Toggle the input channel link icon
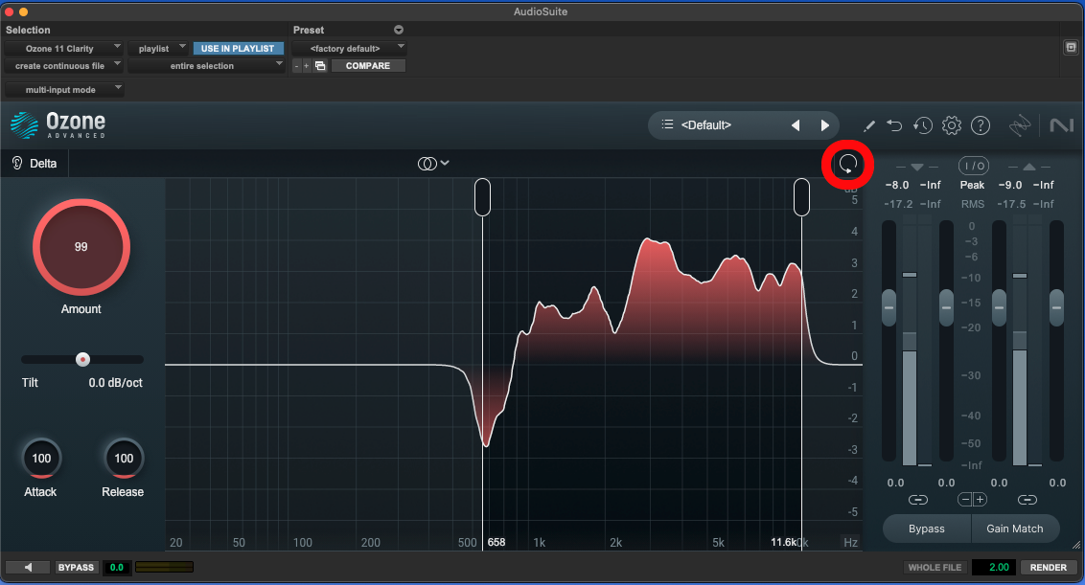Image resolution: width=1085 pixels, height=585 pixels. [x=917, y=499]
